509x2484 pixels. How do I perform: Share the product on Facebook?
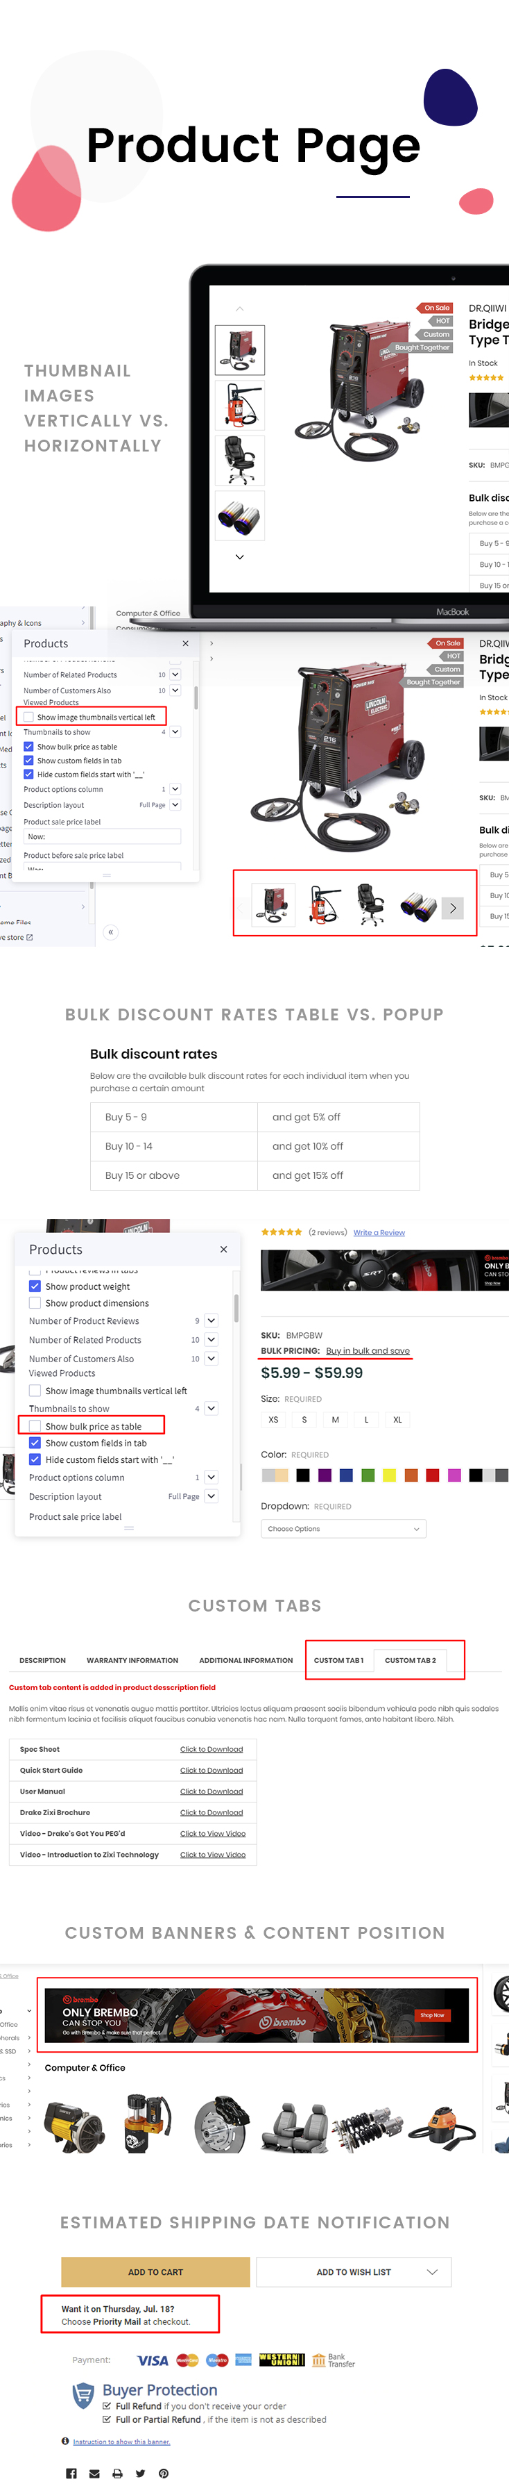coord(71,2472)
